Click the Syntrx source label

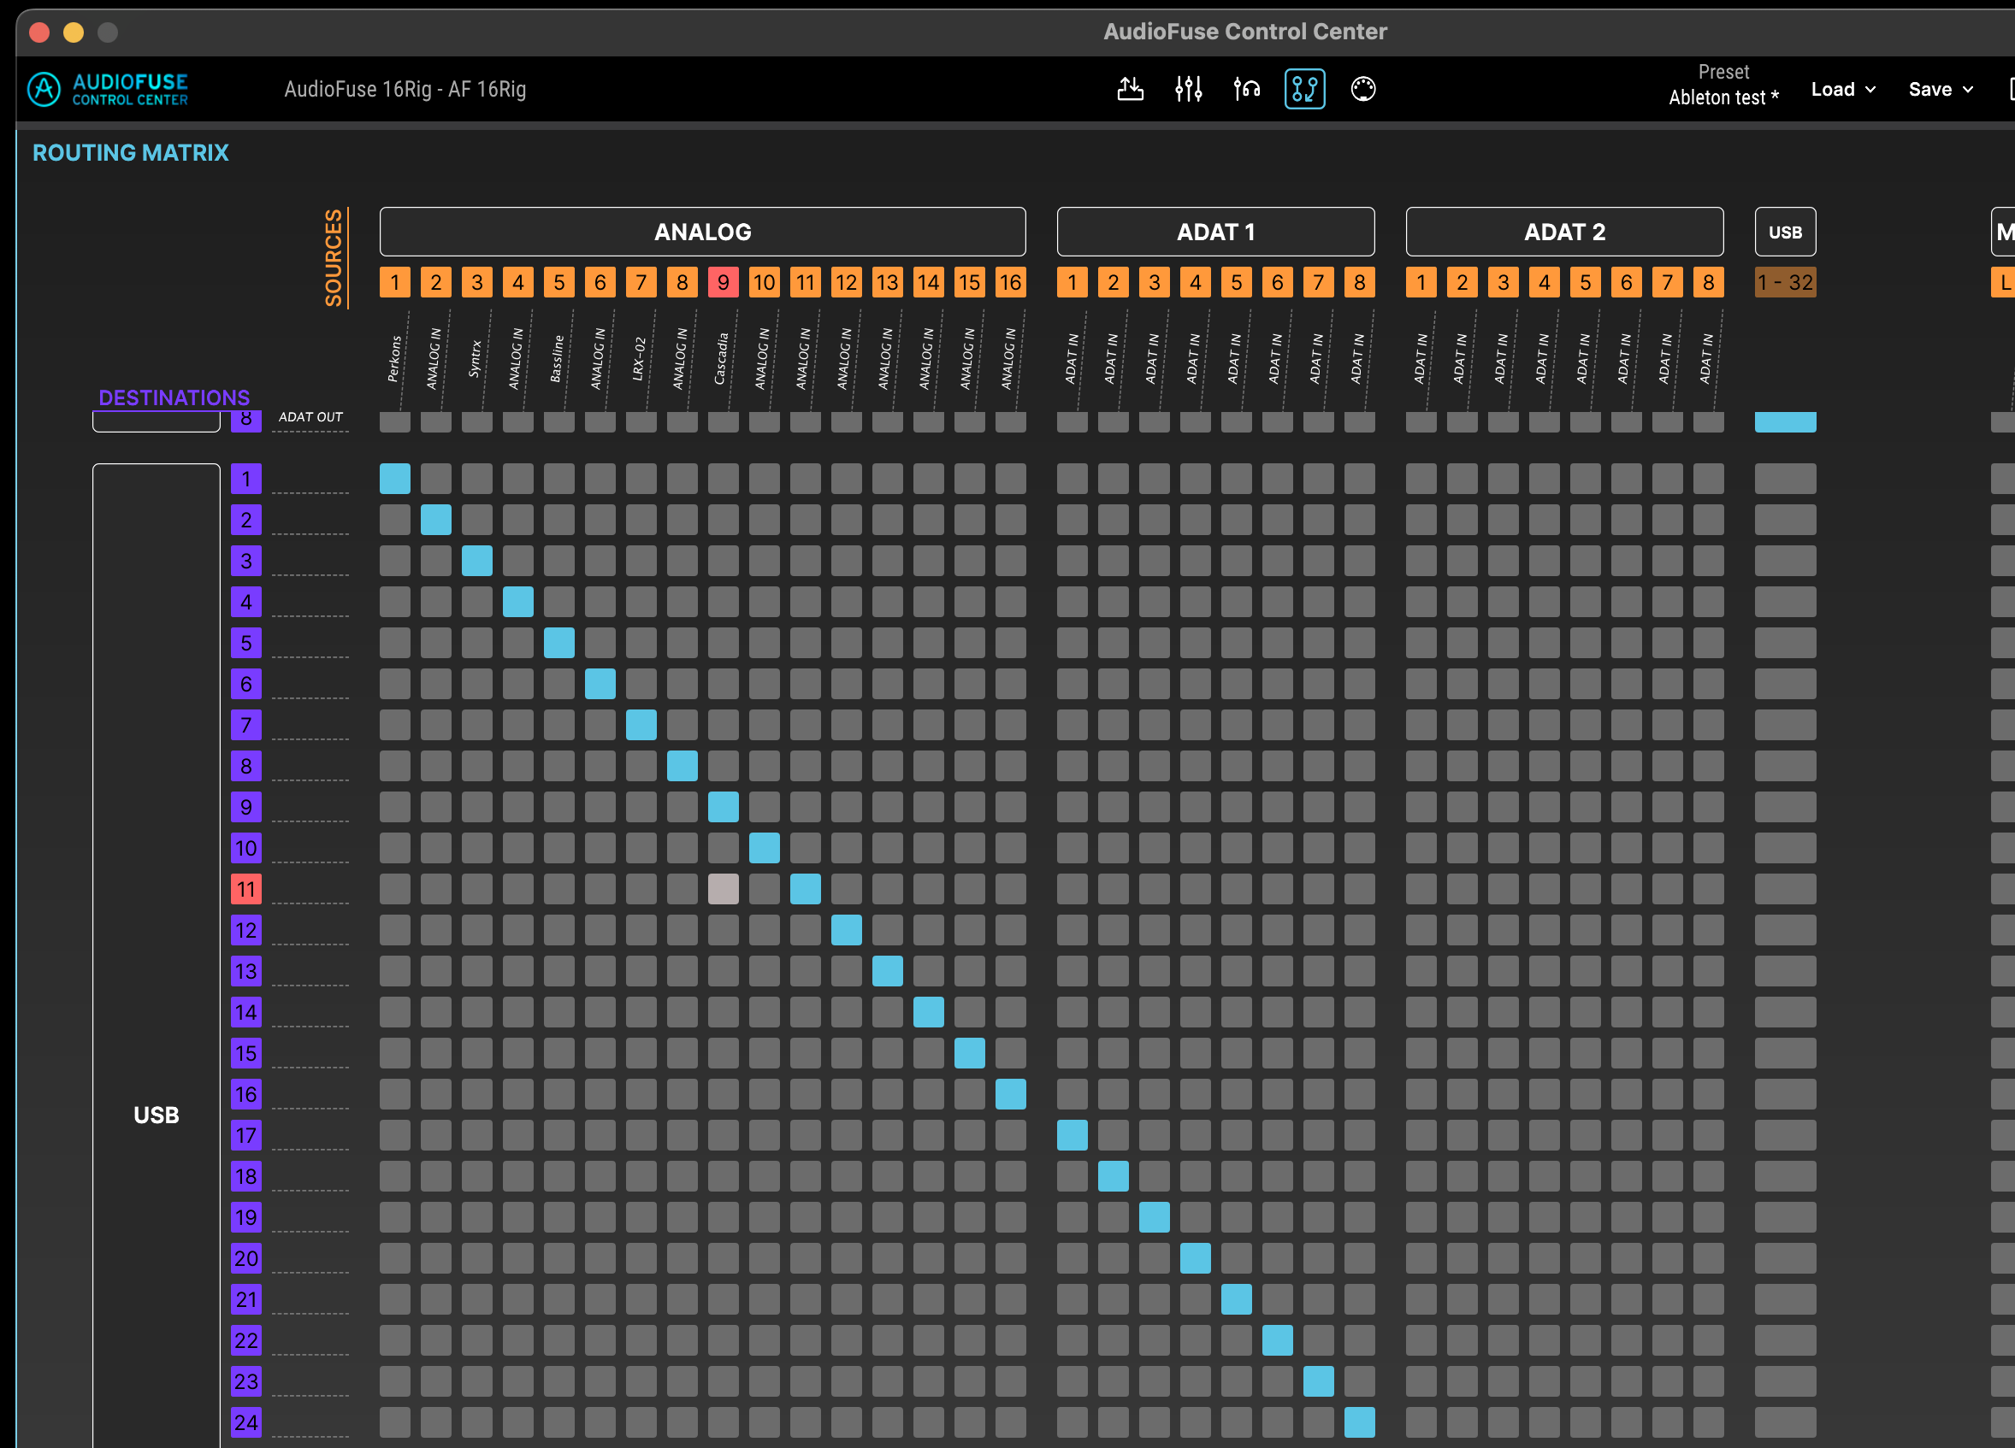(476, 359)
